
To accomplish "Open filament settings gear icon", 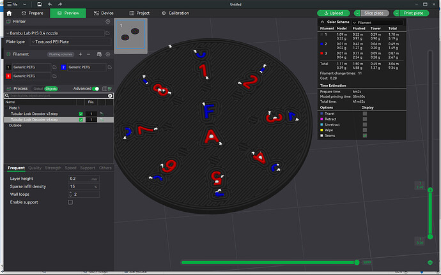I will coord(108,54).
